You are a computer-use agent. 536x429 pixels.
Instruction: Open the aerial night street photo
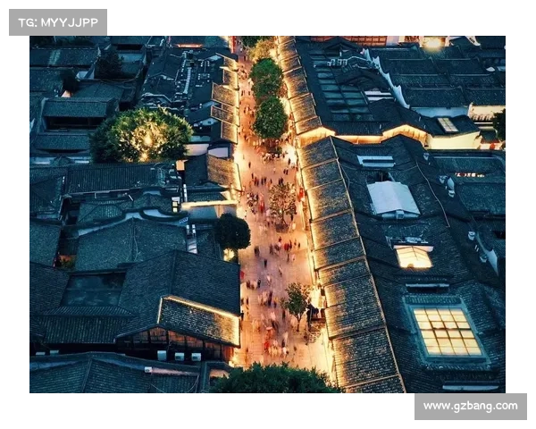click(x=267, y=214)
